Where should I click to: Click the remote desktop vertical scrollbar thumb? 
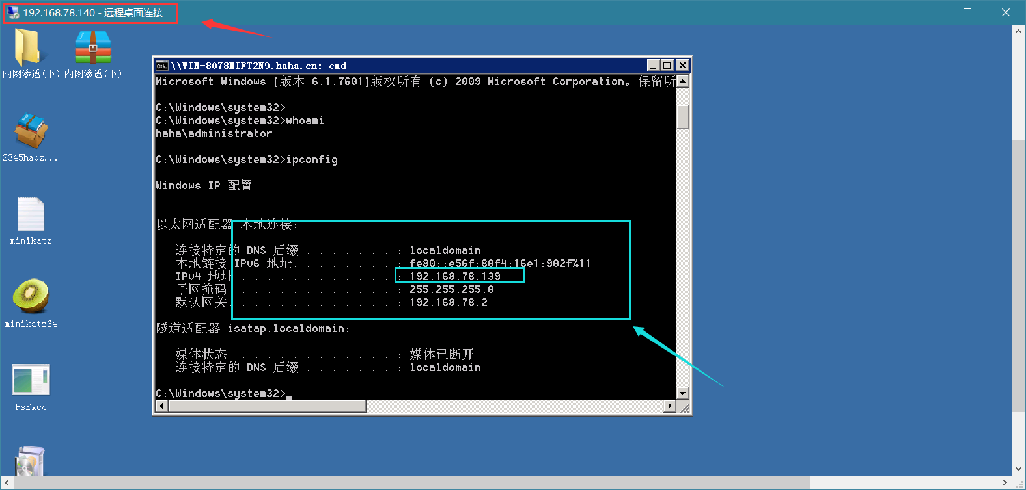coord(1019,276)
